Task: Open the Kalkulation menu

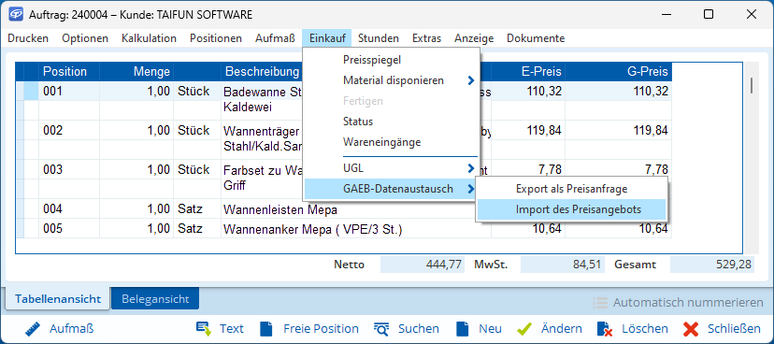Action: 149,38
